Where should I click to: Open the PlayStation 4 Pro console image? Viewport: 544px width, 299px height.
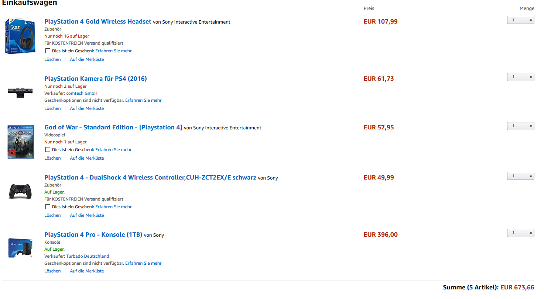[x=20, y=248]
